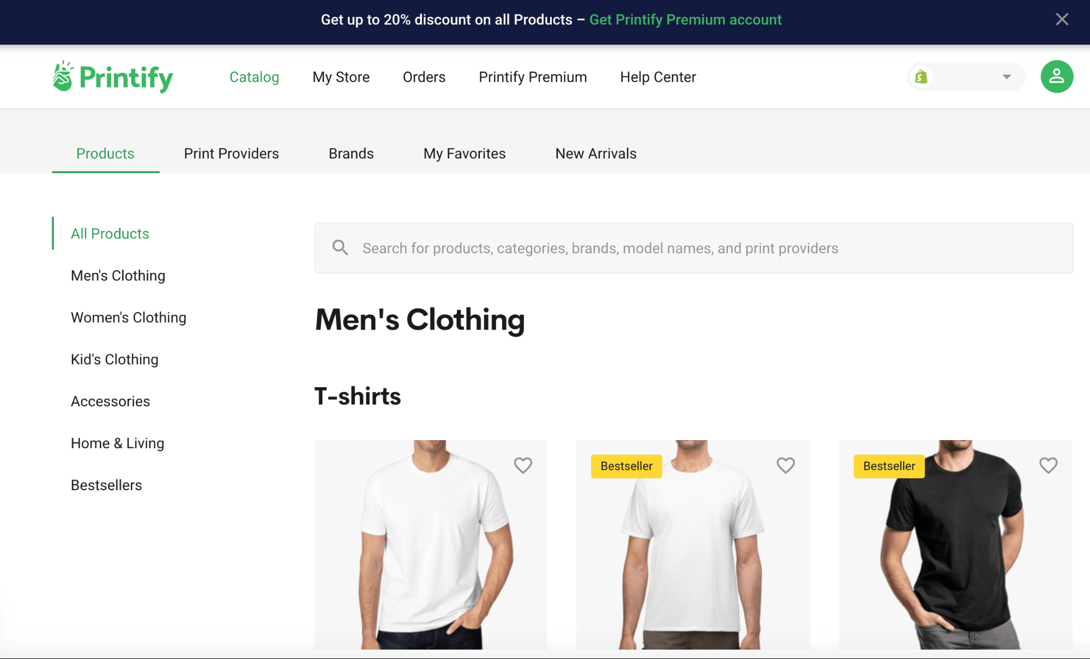Expand the store selector dropdown
This screenshot has width=1090, height=659.
(1005, 76)
